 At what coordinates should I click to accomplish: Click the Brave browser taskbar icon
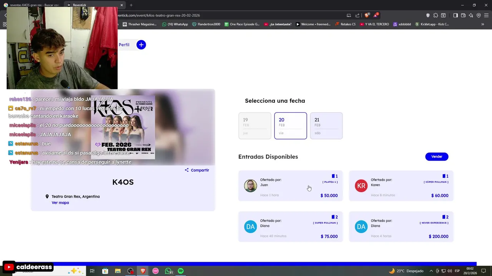coord(143,271)
